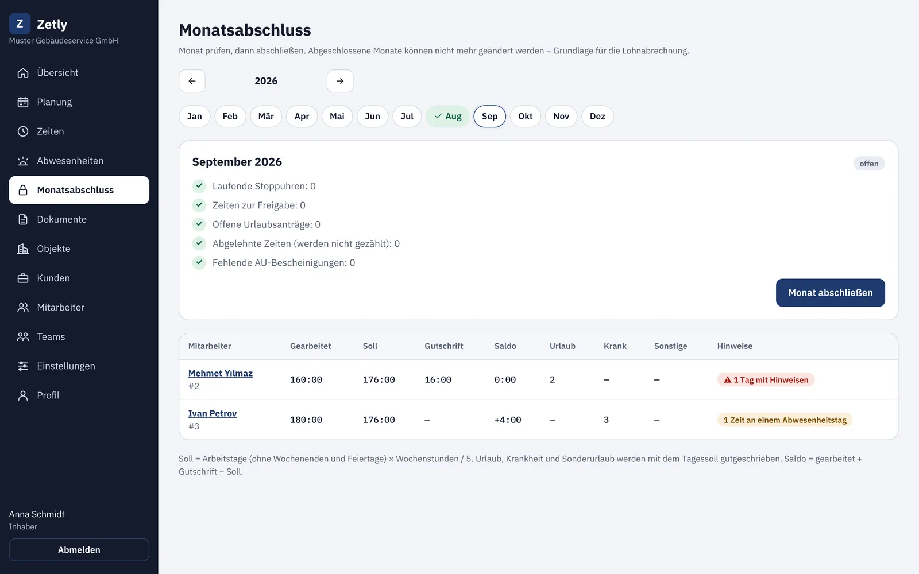Open Ivan Petrov employee link
This screenshot has width=919, height=574.
[213, 413]
